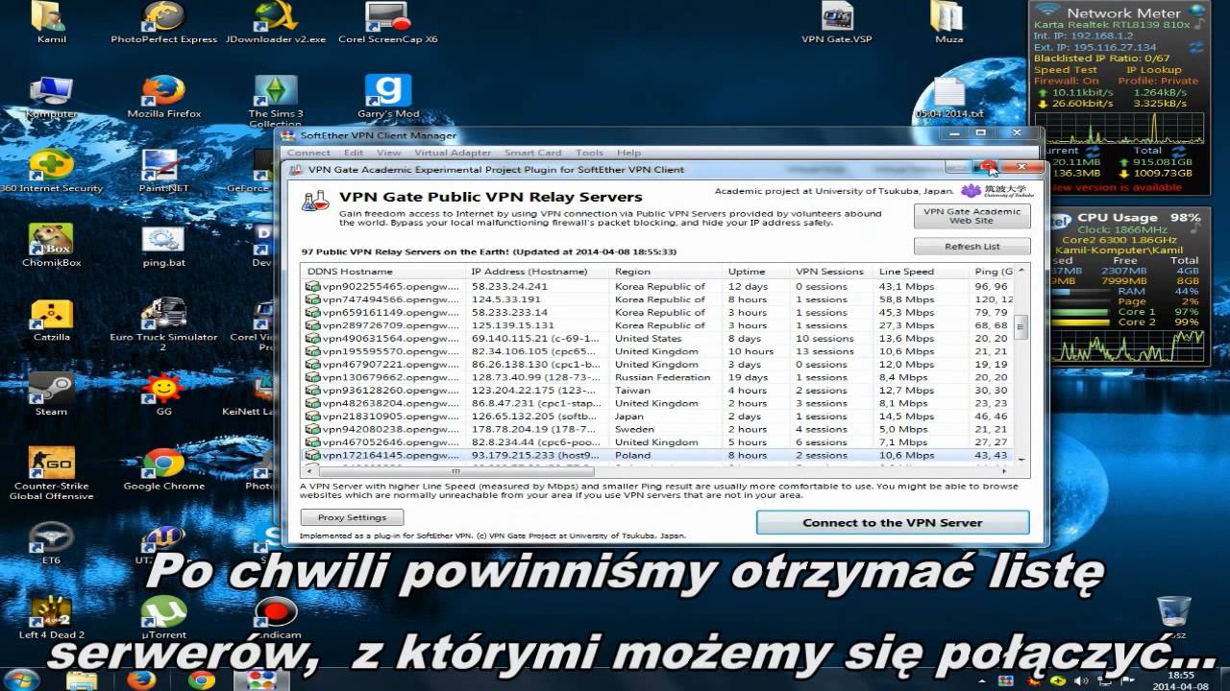Open the Windows Start menu

[x=21, y=679]
